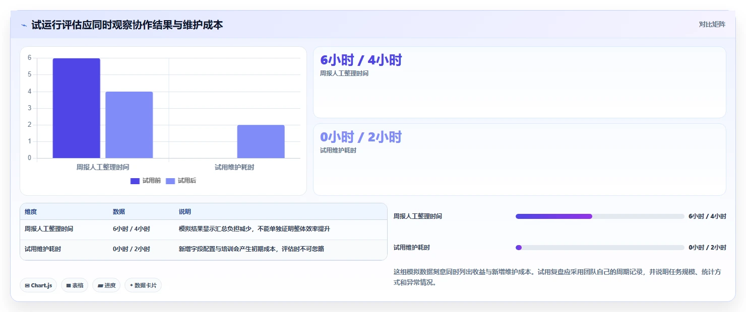Click the wave icon beside the panel title

pos(24,25)
